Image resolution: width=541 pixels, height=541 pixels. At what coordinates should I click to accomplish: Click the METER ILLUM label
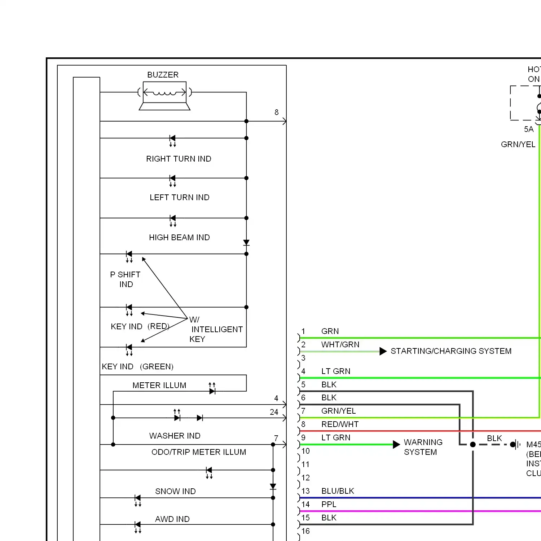(159, 385)
